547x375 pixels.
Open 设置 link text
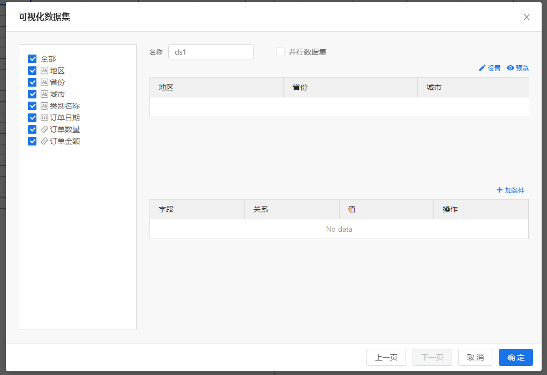pos(494,68)
